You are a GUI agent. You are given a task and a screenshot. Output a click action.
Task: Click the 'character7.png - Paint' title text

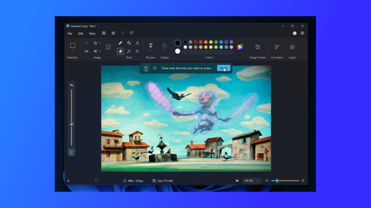pos(83,26)
